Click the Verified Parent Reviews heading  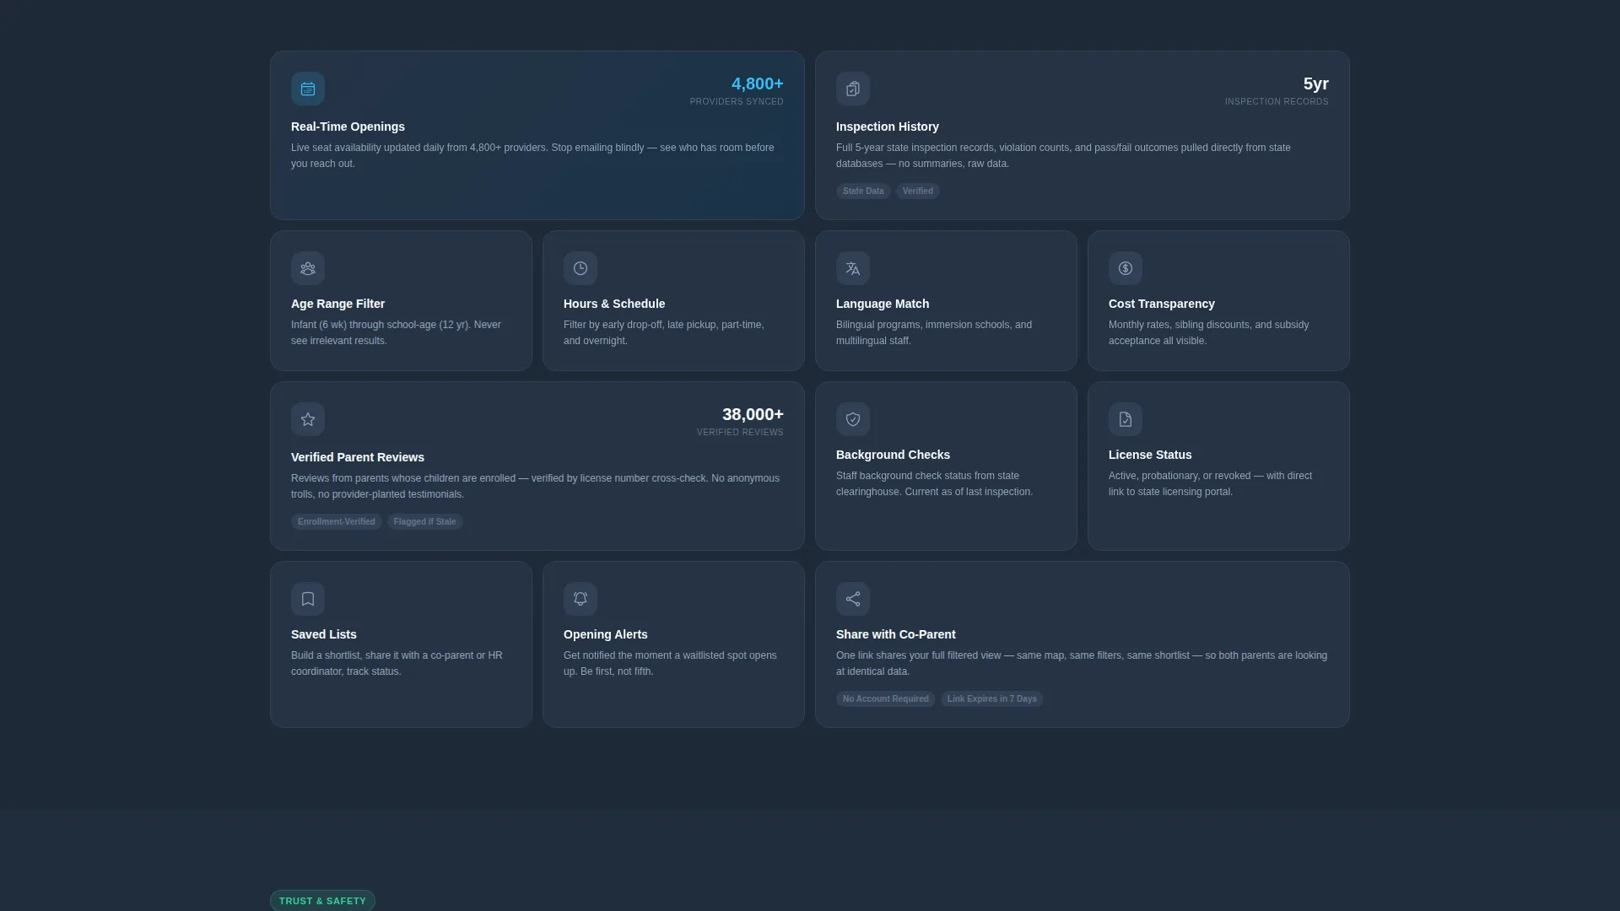tap(358, 457)
